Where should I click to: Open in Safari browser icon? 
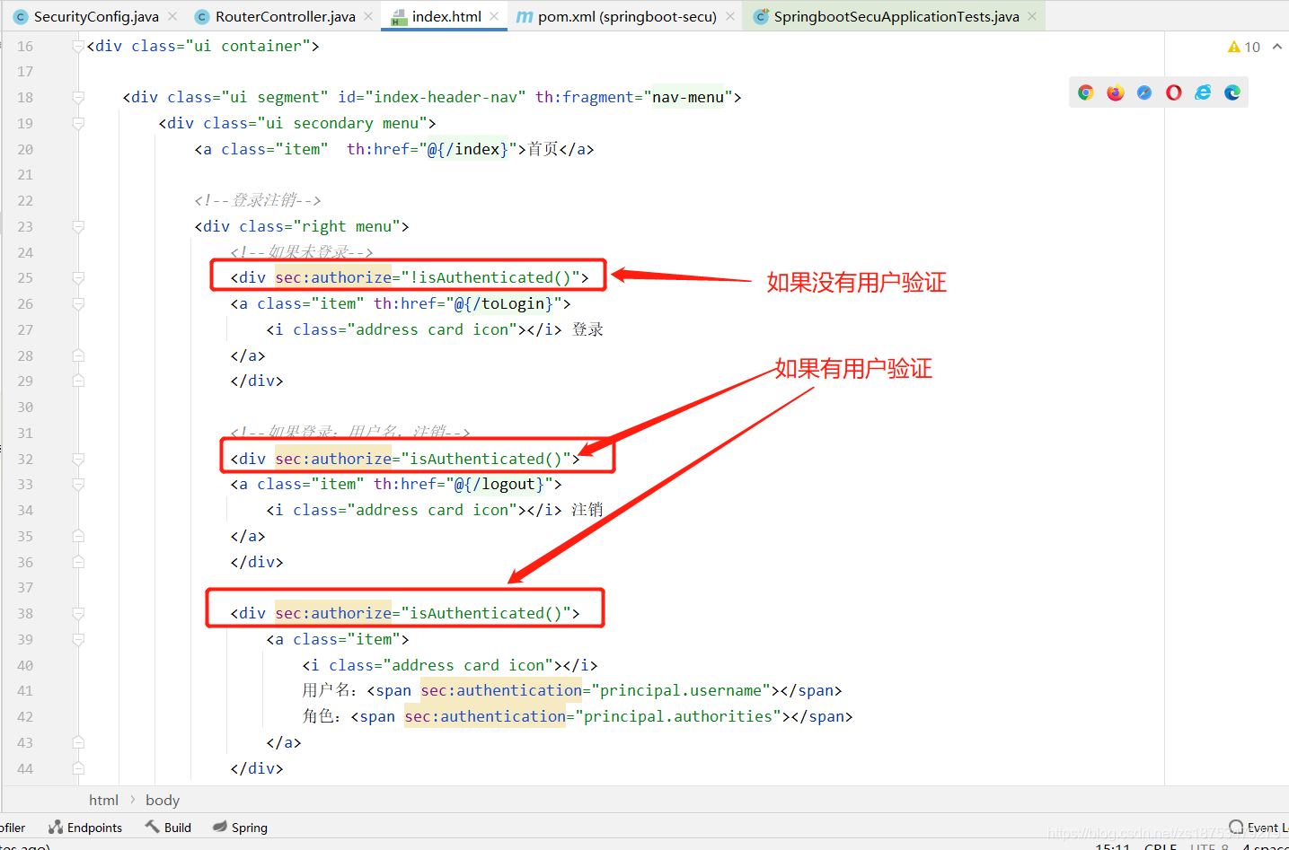[x=1144, y=92]
